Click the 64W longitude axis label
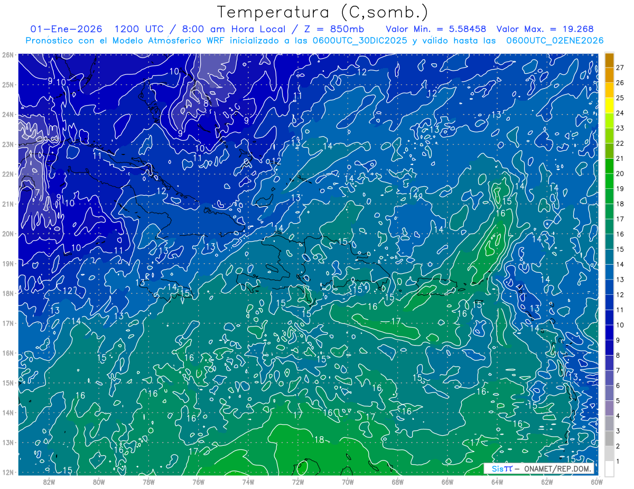 497,482
